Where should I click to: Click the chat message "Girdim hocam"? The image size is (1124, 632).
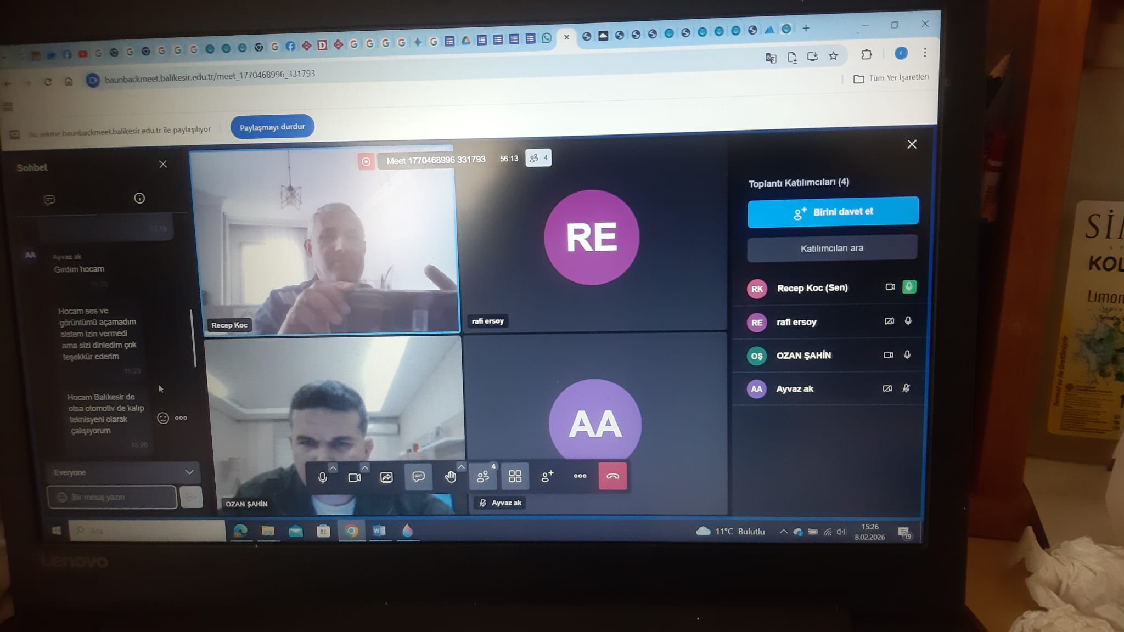pyautogui.click(x=79, y=269)
